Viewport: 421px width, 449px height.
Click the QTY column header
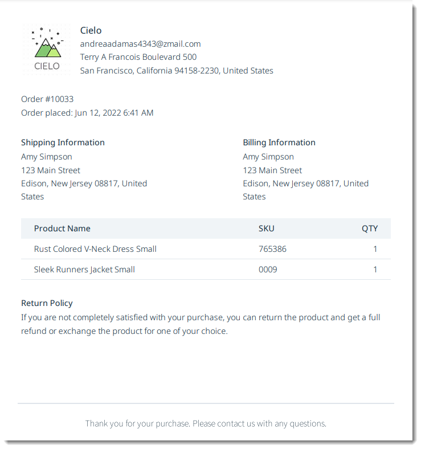pyautogui.click(x=370, y=228)
